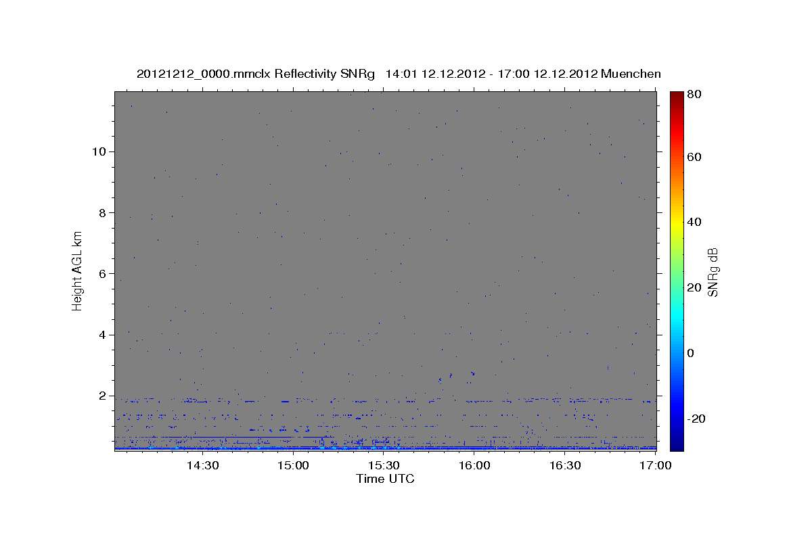Click the 'SNRg dB' colorbar label

(713, 272)
